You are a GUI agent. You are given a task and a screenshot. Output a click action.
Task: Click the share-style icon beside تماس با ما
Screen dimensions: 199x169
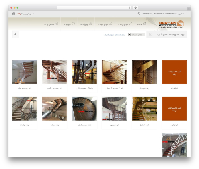pyautogui.click(x=57, y=24)
